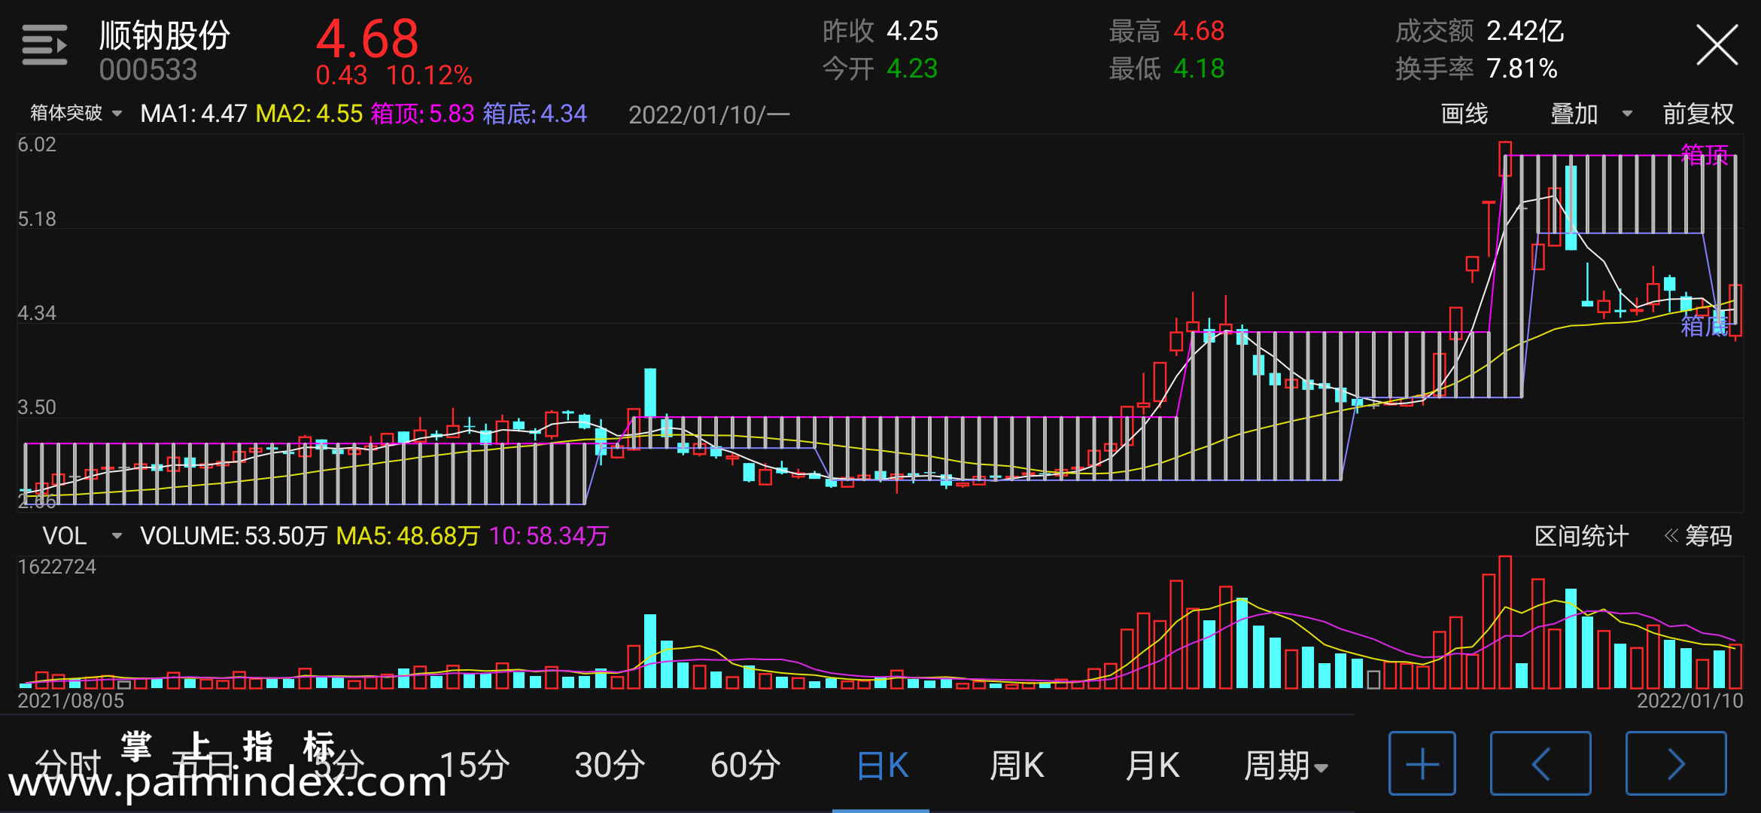Click the MA1: 4.47 indicator label

click(x=193, y=114)
